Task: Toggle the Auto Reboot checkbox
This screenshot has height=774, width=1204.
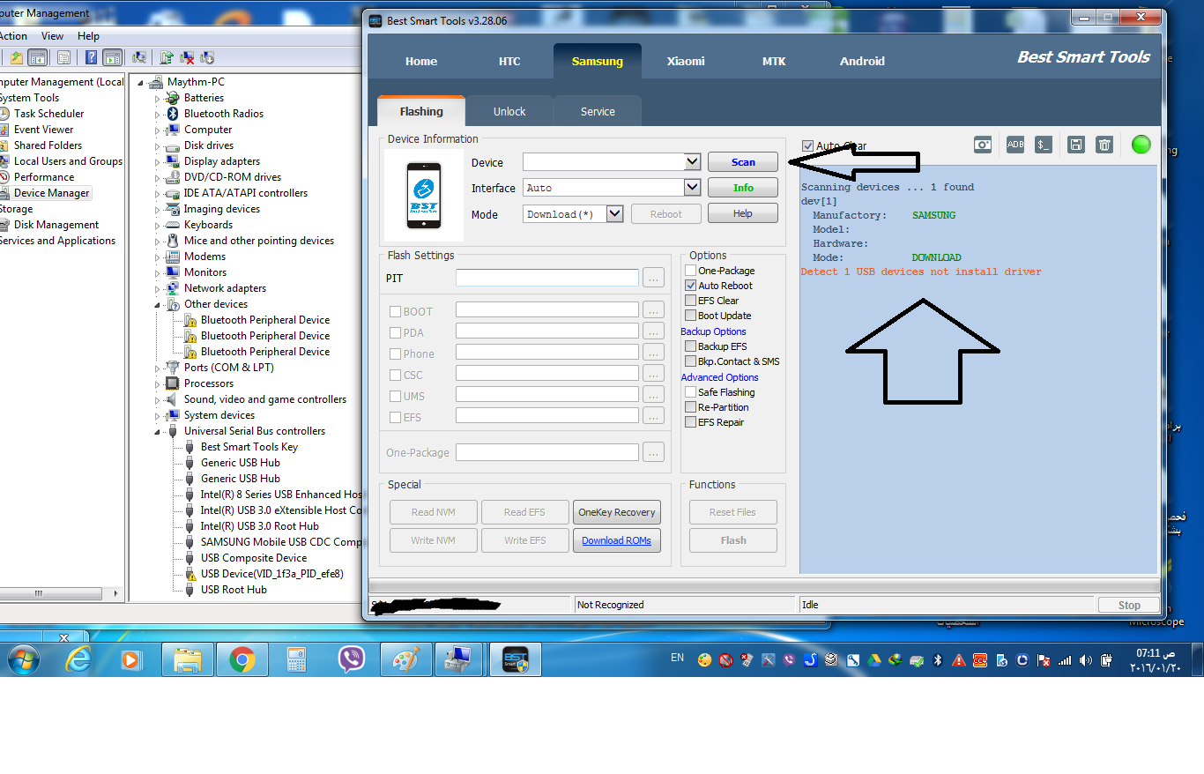Action: (x=691, y=286)
